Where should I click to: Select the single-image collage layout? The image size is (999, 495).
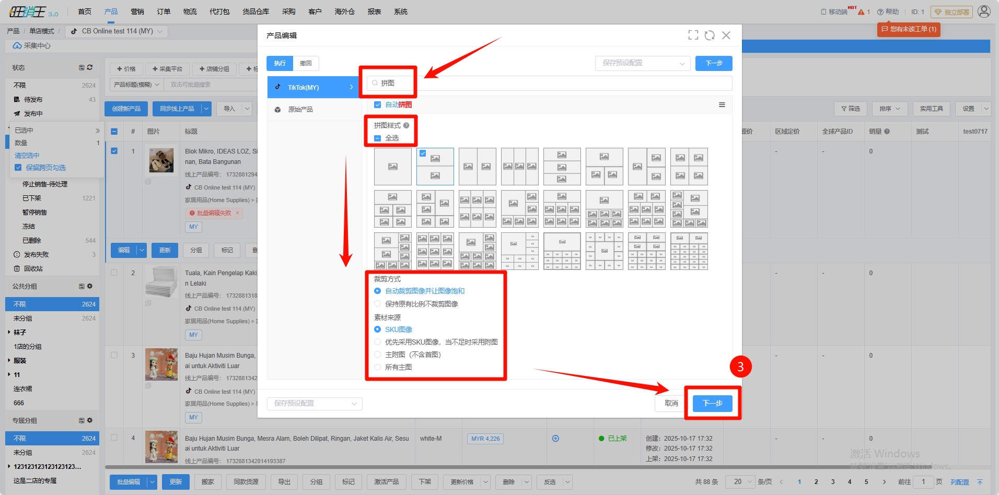392,167
